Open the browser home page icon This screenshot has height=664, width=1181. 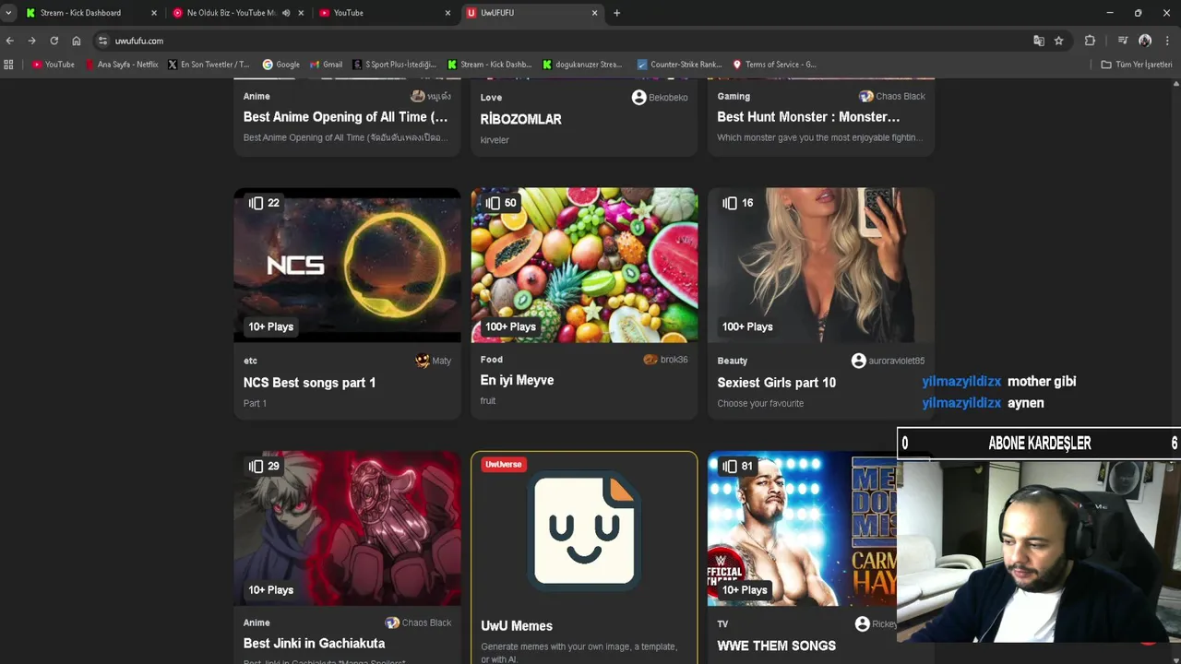click(76, 41)
